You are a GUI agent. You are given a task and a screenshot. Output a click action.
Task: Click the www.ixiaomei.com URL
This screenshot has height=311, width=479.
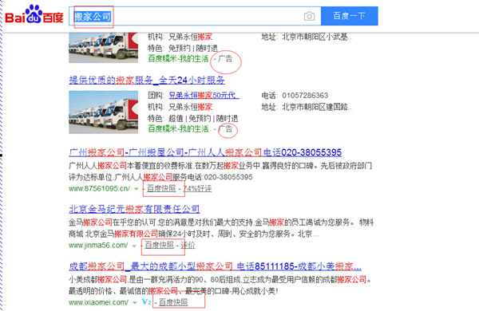pyautogui.click(x=98, y=302)
